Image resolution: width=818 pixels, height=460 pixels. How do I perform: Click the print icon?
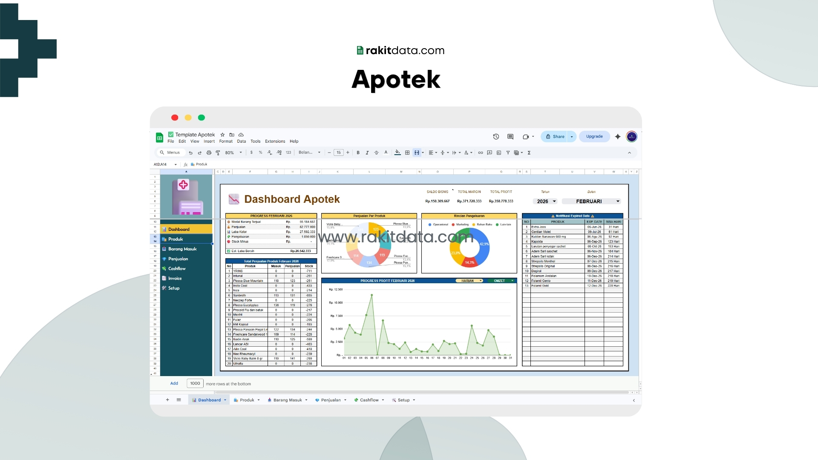[x=209, y=152]
